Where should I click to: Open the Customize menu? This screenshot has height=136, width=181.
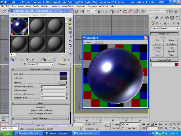(x=92, y=6)
